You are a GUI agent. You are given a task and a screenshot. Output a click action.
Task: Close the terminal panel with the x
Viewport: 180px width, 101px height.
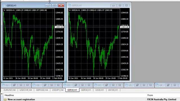pos(2,94)
